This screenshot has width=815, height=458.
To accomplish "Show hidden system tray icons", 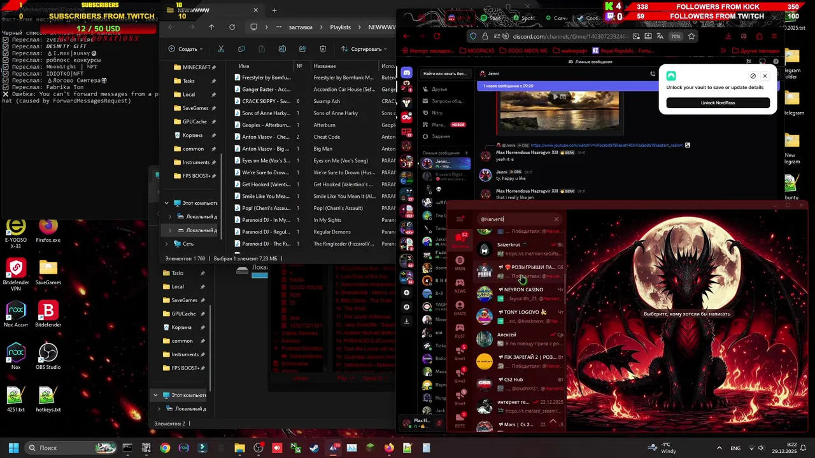I will coord(719,448).
